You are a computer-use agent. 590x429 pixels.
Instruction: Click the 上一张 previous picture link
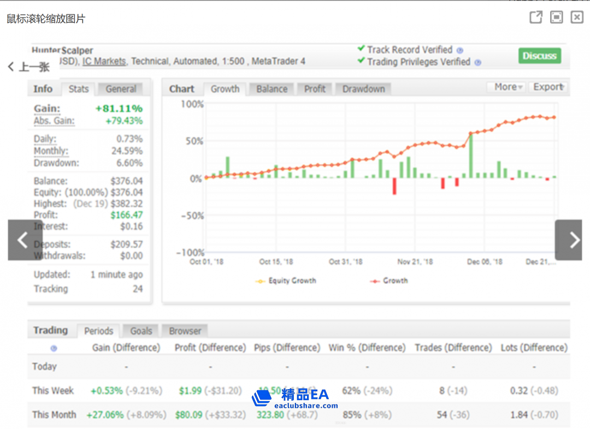(28, 67)
